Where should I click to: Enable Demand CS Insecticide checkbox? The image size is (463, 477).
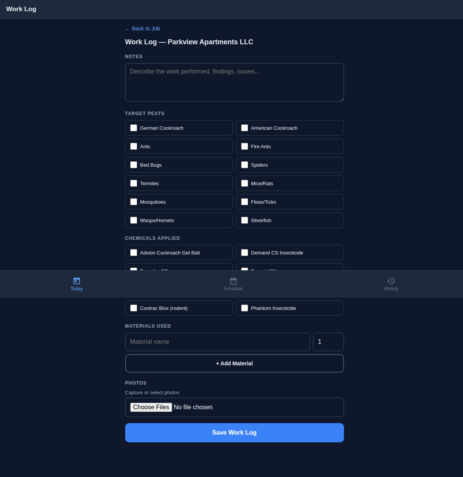point(245,252)
